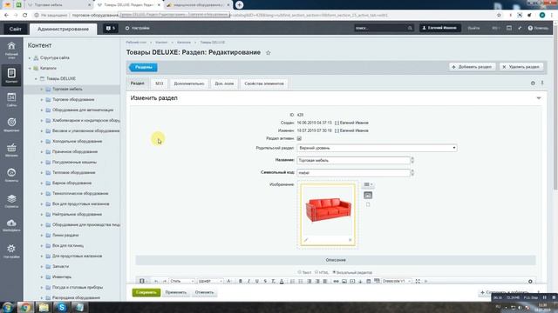
Task: Click the Выйти logout link
Action: click(473, 28)
